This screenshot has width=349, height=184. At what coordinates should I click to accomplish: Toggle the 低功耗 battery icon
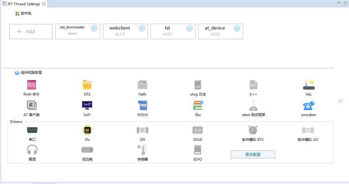87,150
